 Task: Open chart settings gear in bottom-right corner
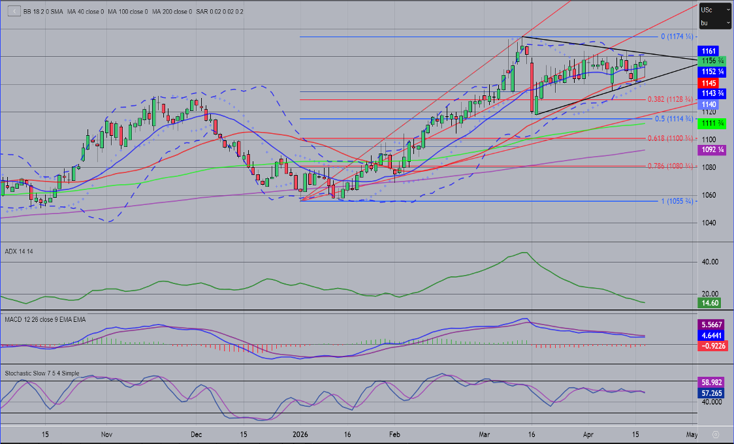click(x=715, y=434)
